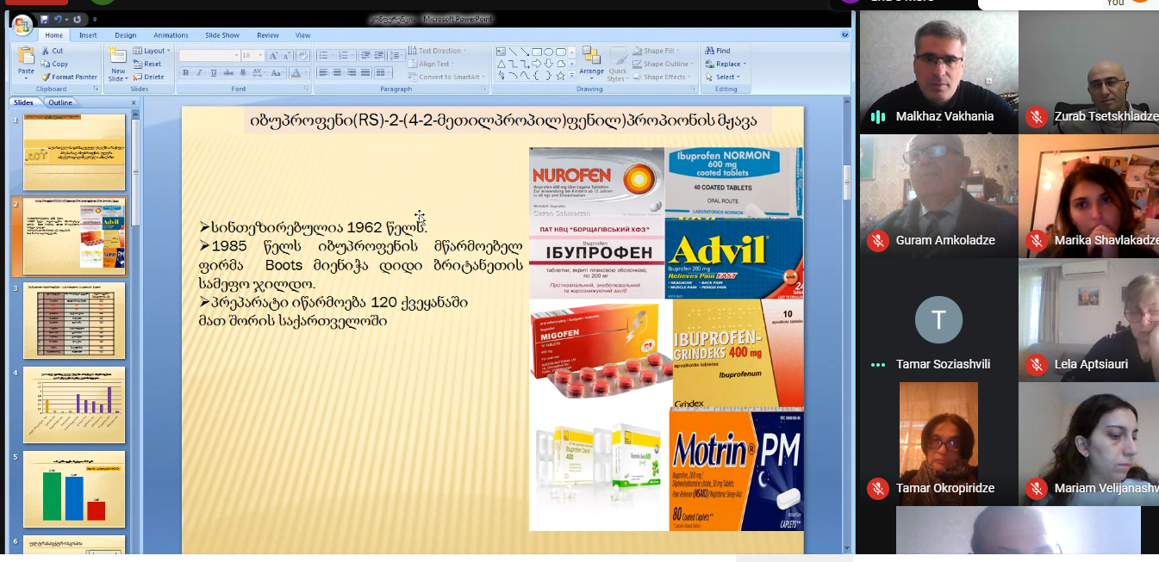The image size is (1159, 562).
Task: Choose the Left Brace shape
Action: pyautogui.click(x=536, y=76)
